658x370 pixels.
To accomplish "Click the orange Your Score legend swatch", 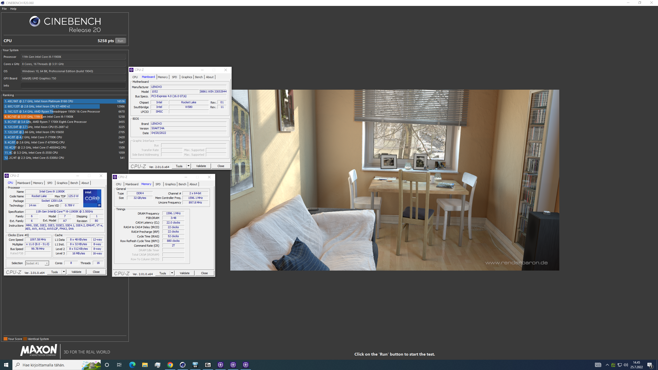I will [x=5, y=339].
